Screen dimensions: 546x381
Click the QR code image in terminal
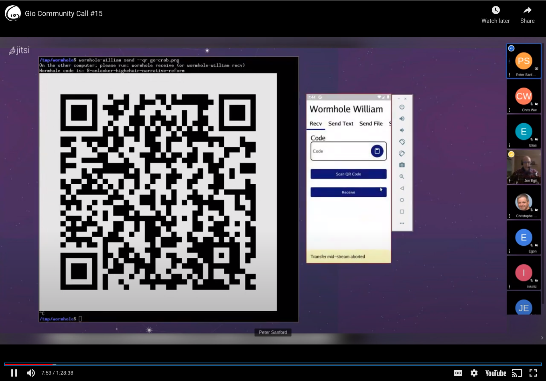click(158, 192)
